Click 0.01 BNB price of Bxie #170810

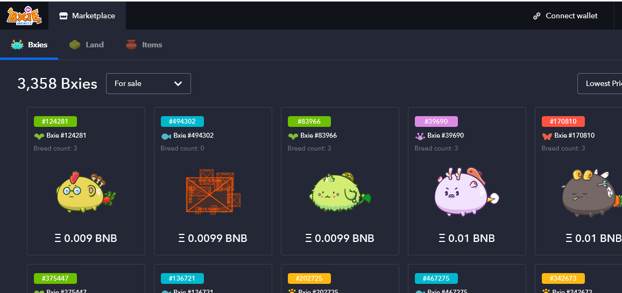coord(593,238)
